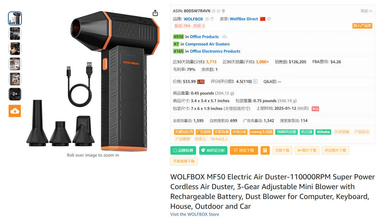Click the orange calculator grid icon button
Viewport: 380px width, 218px height.
pos(265,150)
